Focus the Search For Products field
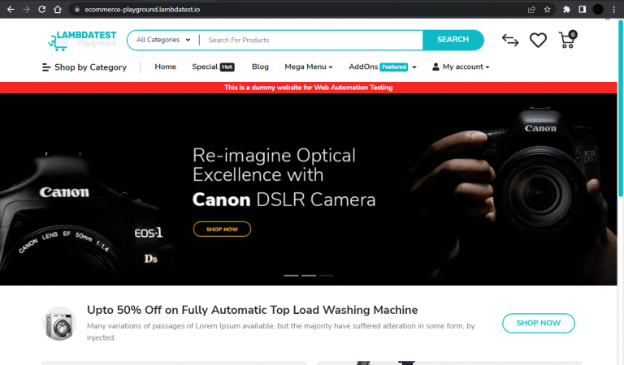The height and width of the screenshot is (365, 624). point(311,40)
